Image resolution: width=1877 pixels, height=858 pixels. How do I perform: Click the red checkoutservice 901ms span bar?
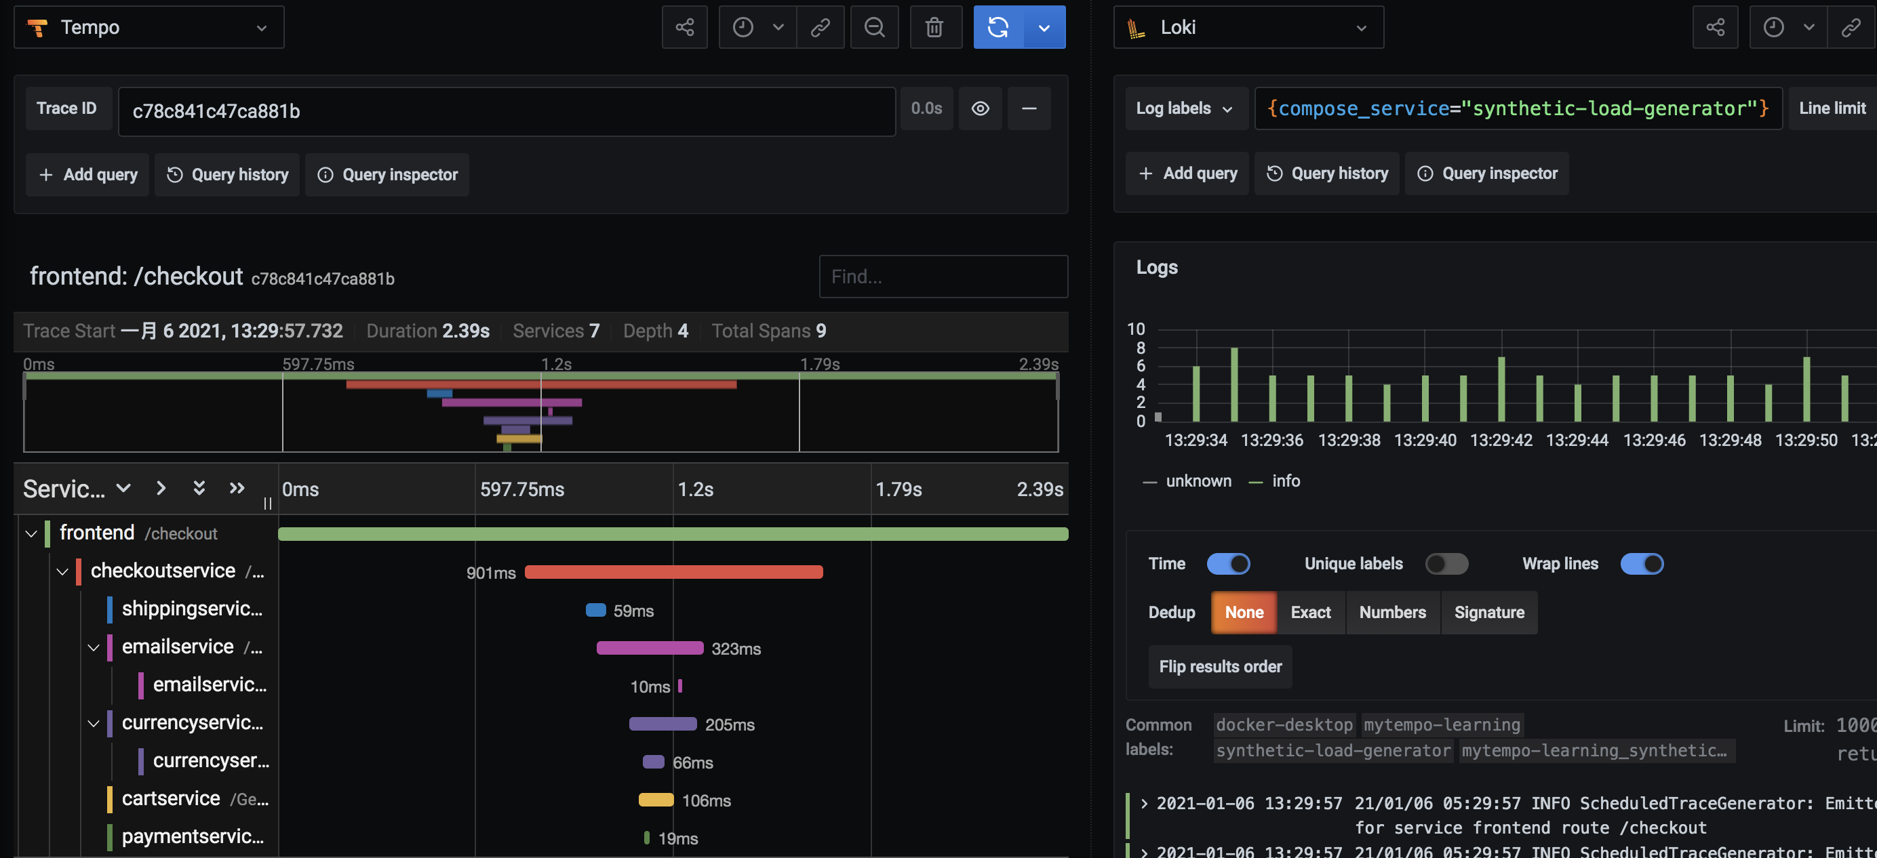[674, 573]
